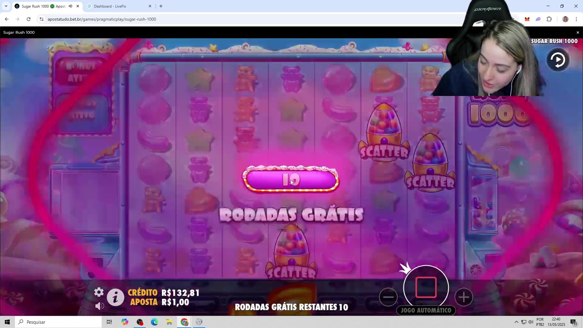583x328 pixels.
Task: Go forward in browser history
Action: (18, 19)
